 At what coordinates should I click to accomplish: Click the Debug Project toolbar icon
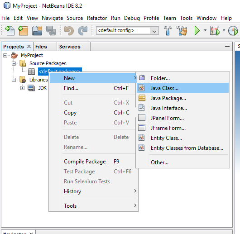(215, 31)
